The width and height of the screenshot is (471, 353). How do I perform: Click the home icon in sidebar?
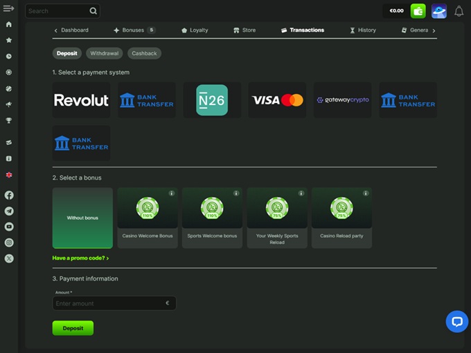point(9,24)
